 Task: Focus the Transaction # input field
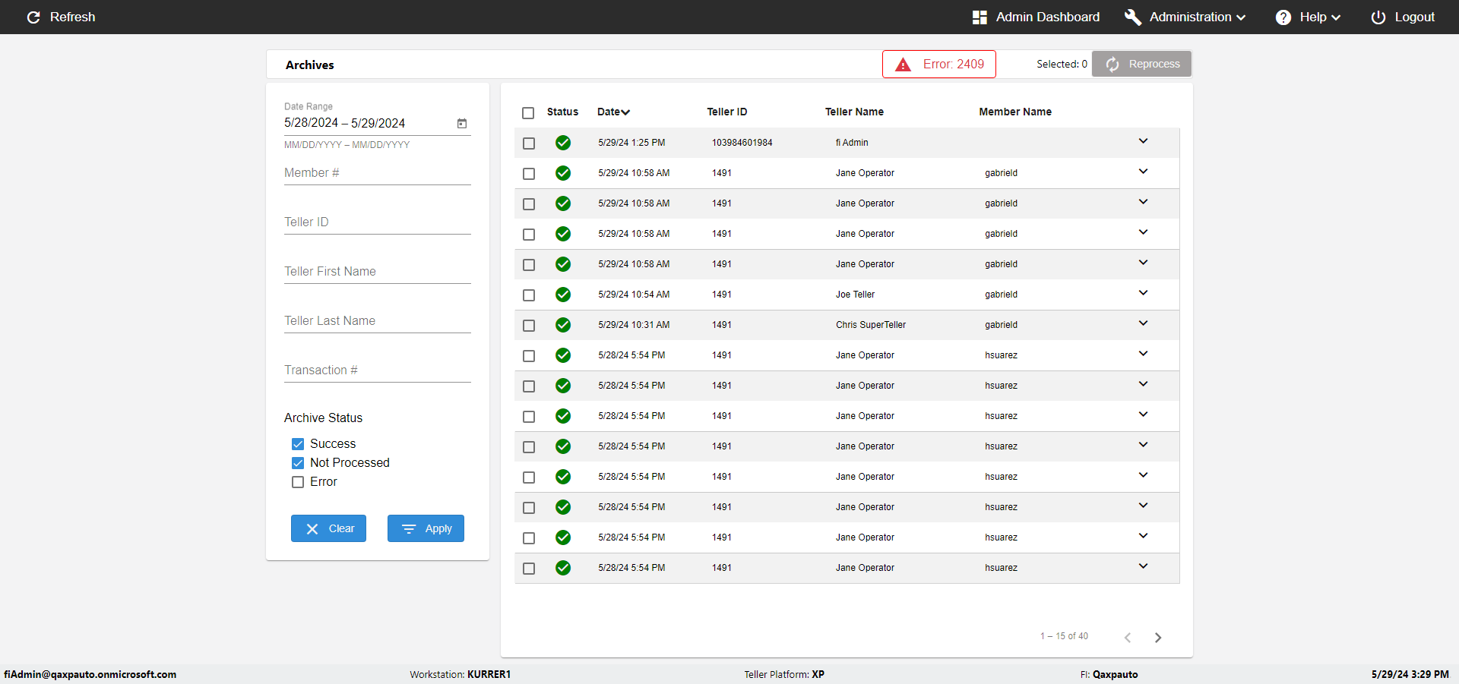pyautogui.click(x=377, y=370)
